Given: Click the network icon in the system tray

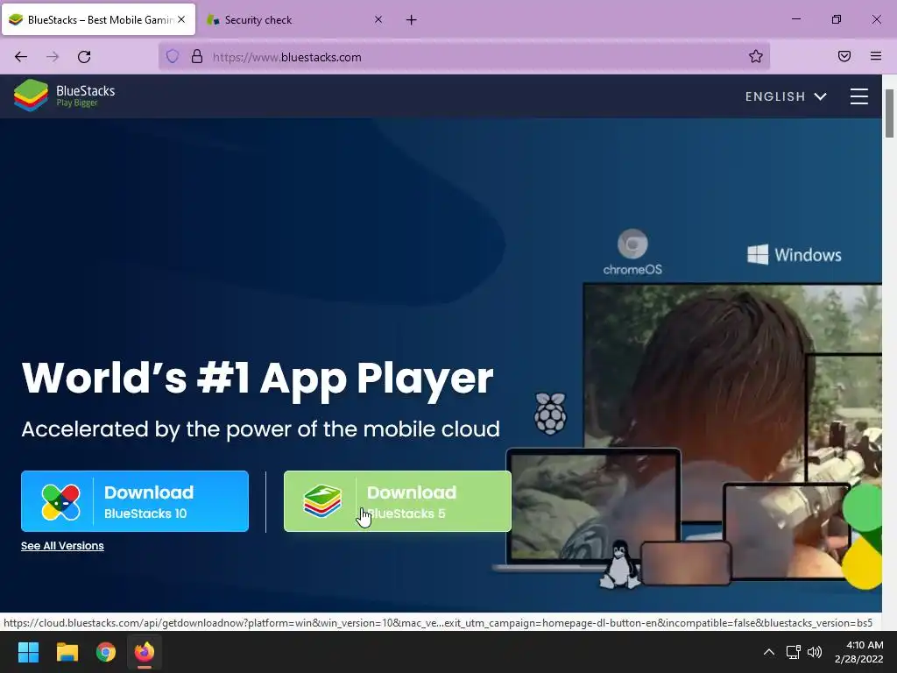Looking at the screenshot, I should click(x=793, y=652).
